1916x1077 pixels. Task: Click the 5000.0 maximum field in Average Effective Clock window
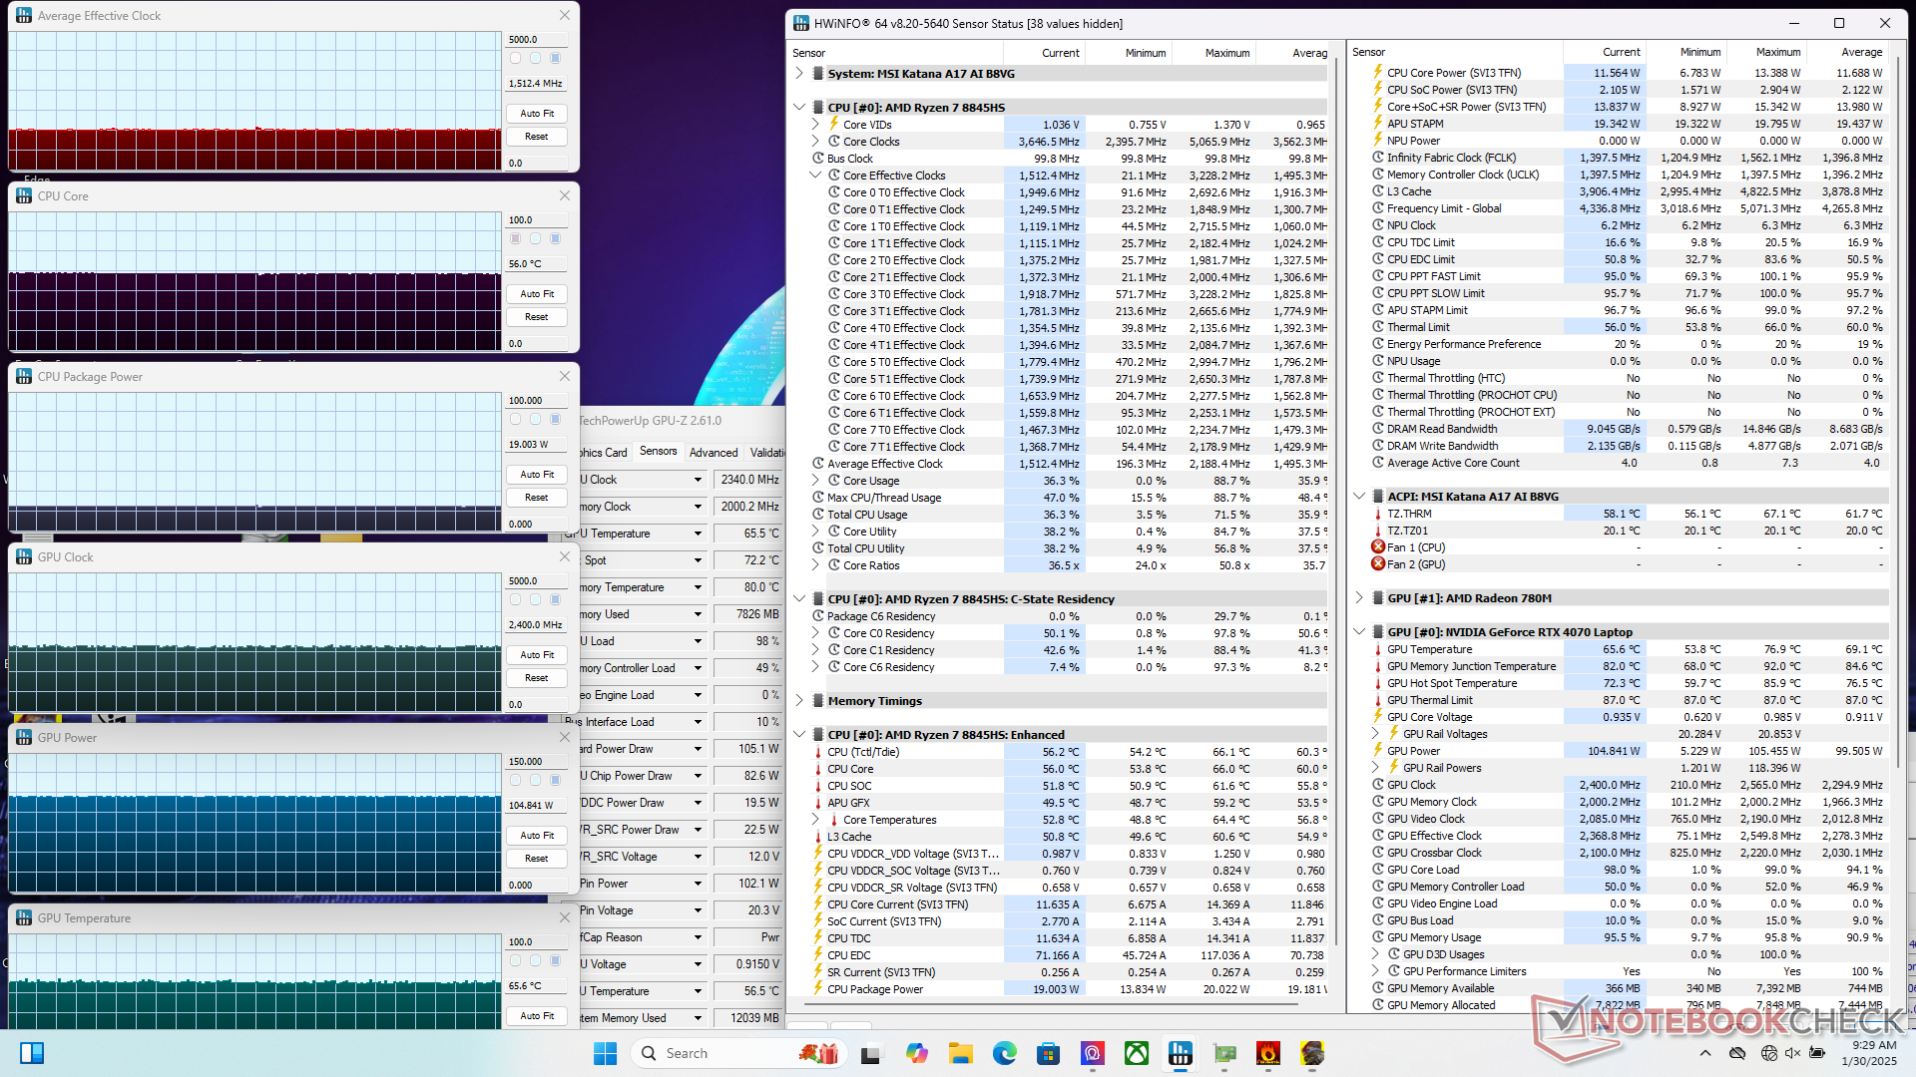coord(537,40)
